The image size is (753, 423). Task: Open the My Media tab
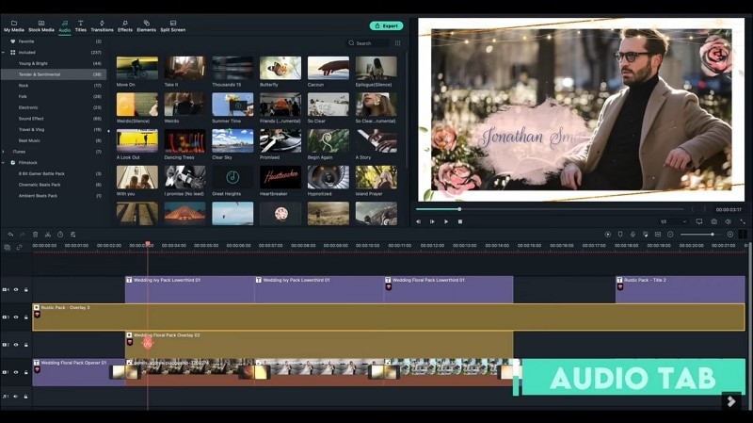(x=14, y=26)
